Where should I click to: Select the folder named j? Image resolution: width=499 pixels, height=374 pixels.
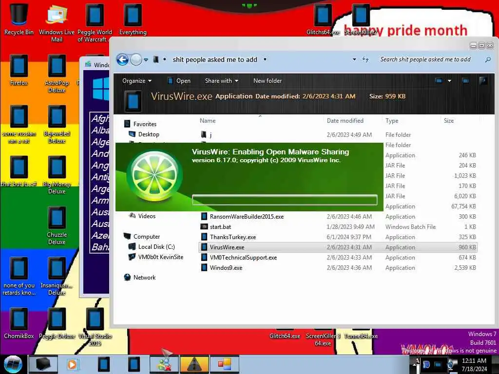click(x=337, y=134)
